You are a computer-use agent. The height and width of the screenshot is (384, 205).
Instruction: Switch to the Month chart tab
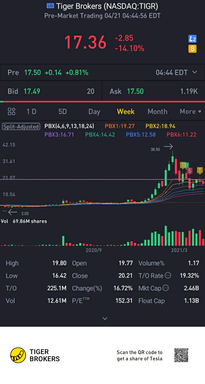pos(157,111)
